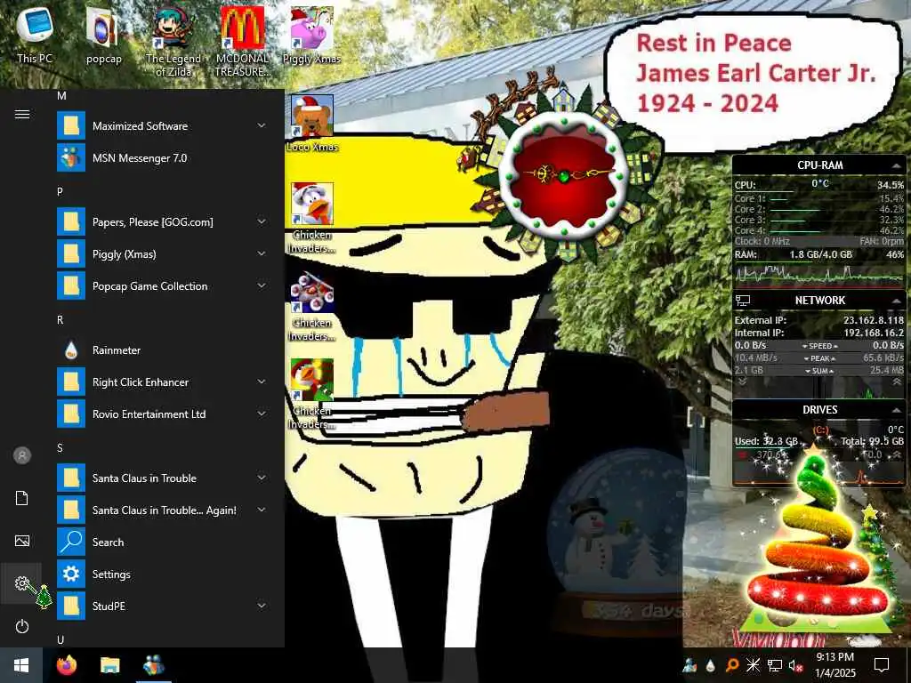Collapse the DRIVES widget header arrow
The height and width of the screenshot is (683, 911).
[x=897, y=410]
